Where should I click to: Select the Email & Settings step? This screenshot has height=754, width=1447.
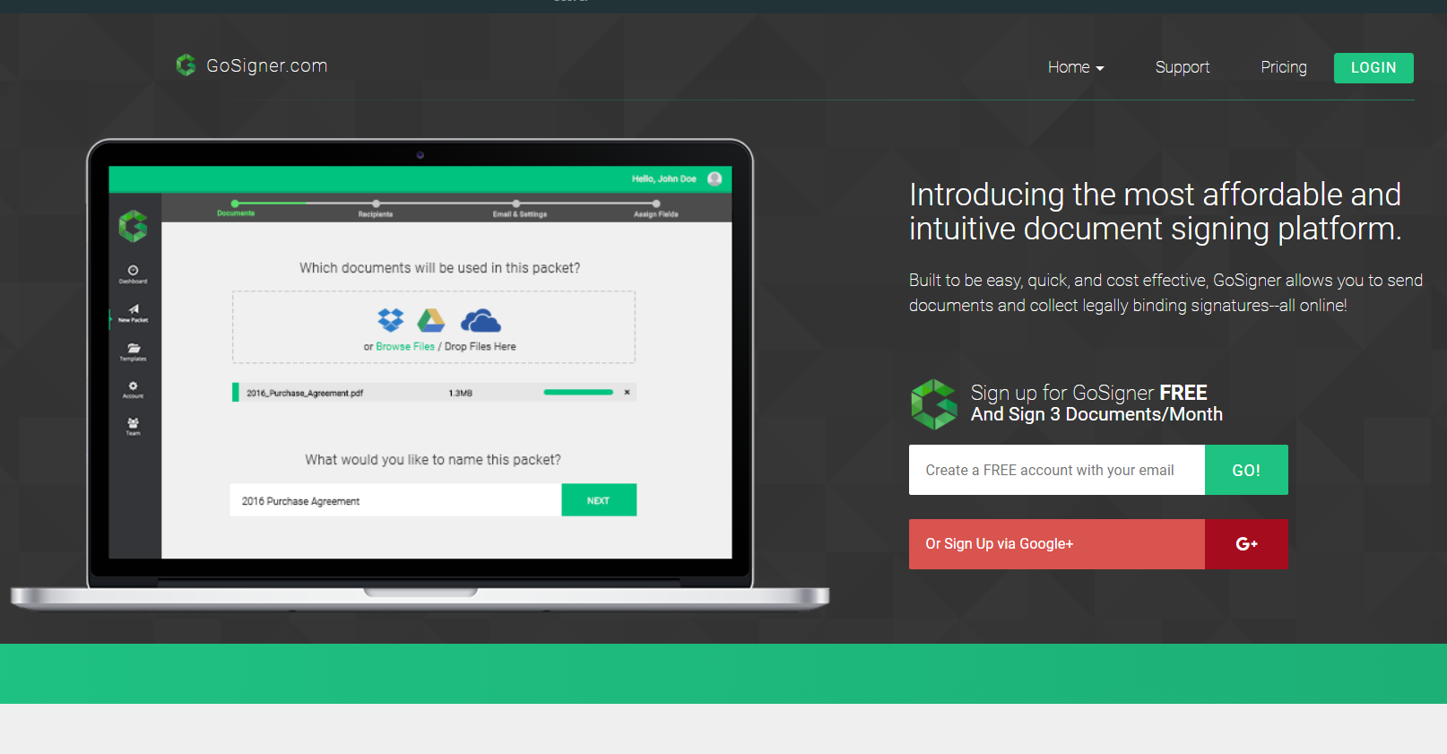[x=519, y=209]
